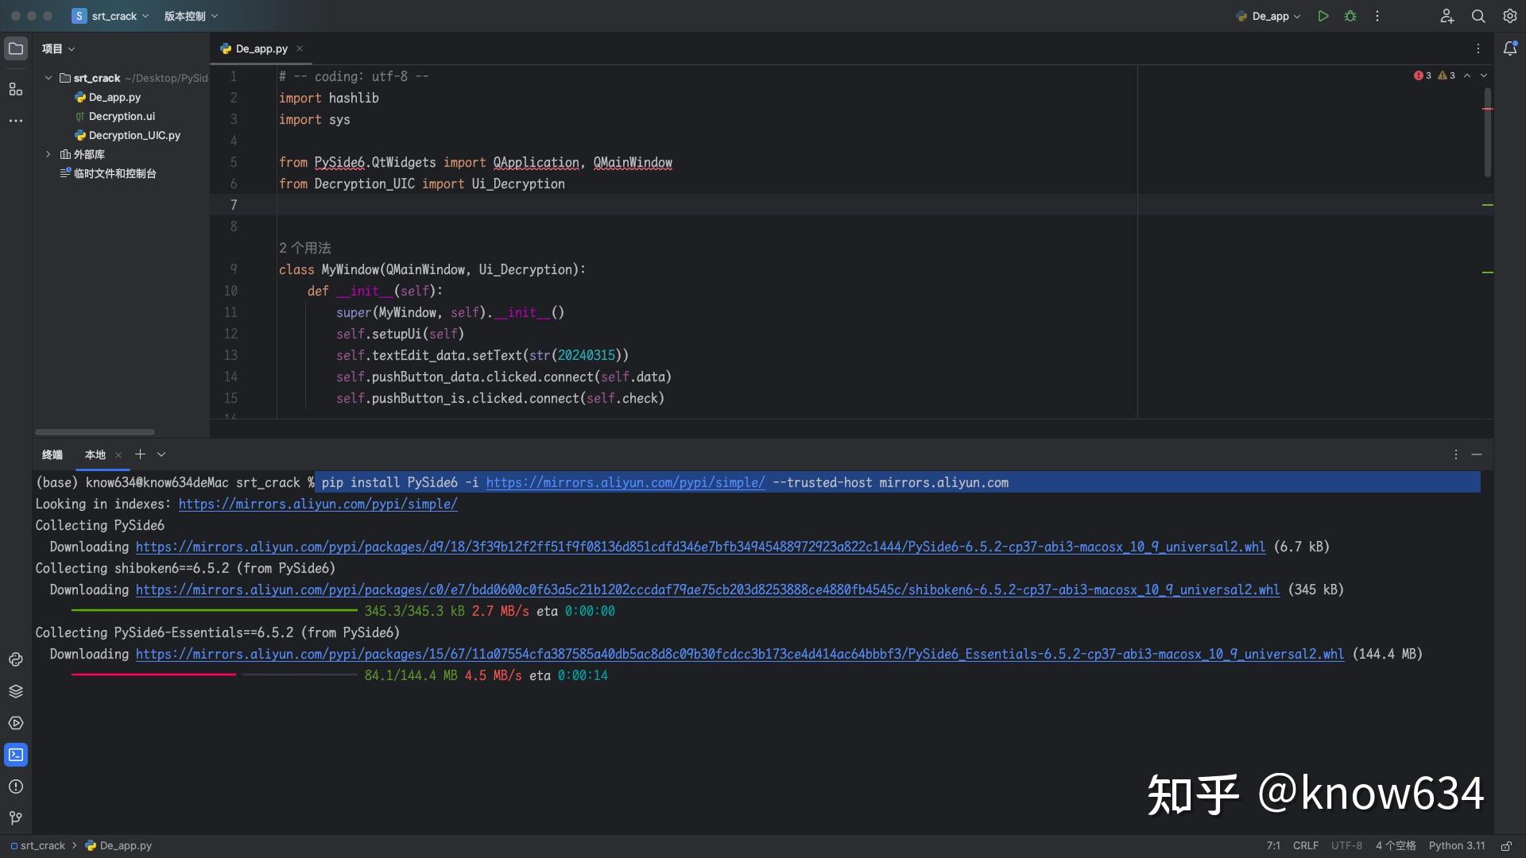Start debugging using the bug icon

pos(1350,16)
